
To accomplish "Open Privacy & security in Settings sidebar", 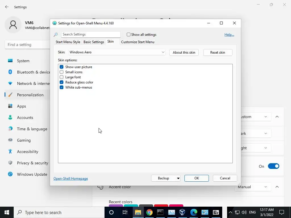I will (27, 163).
